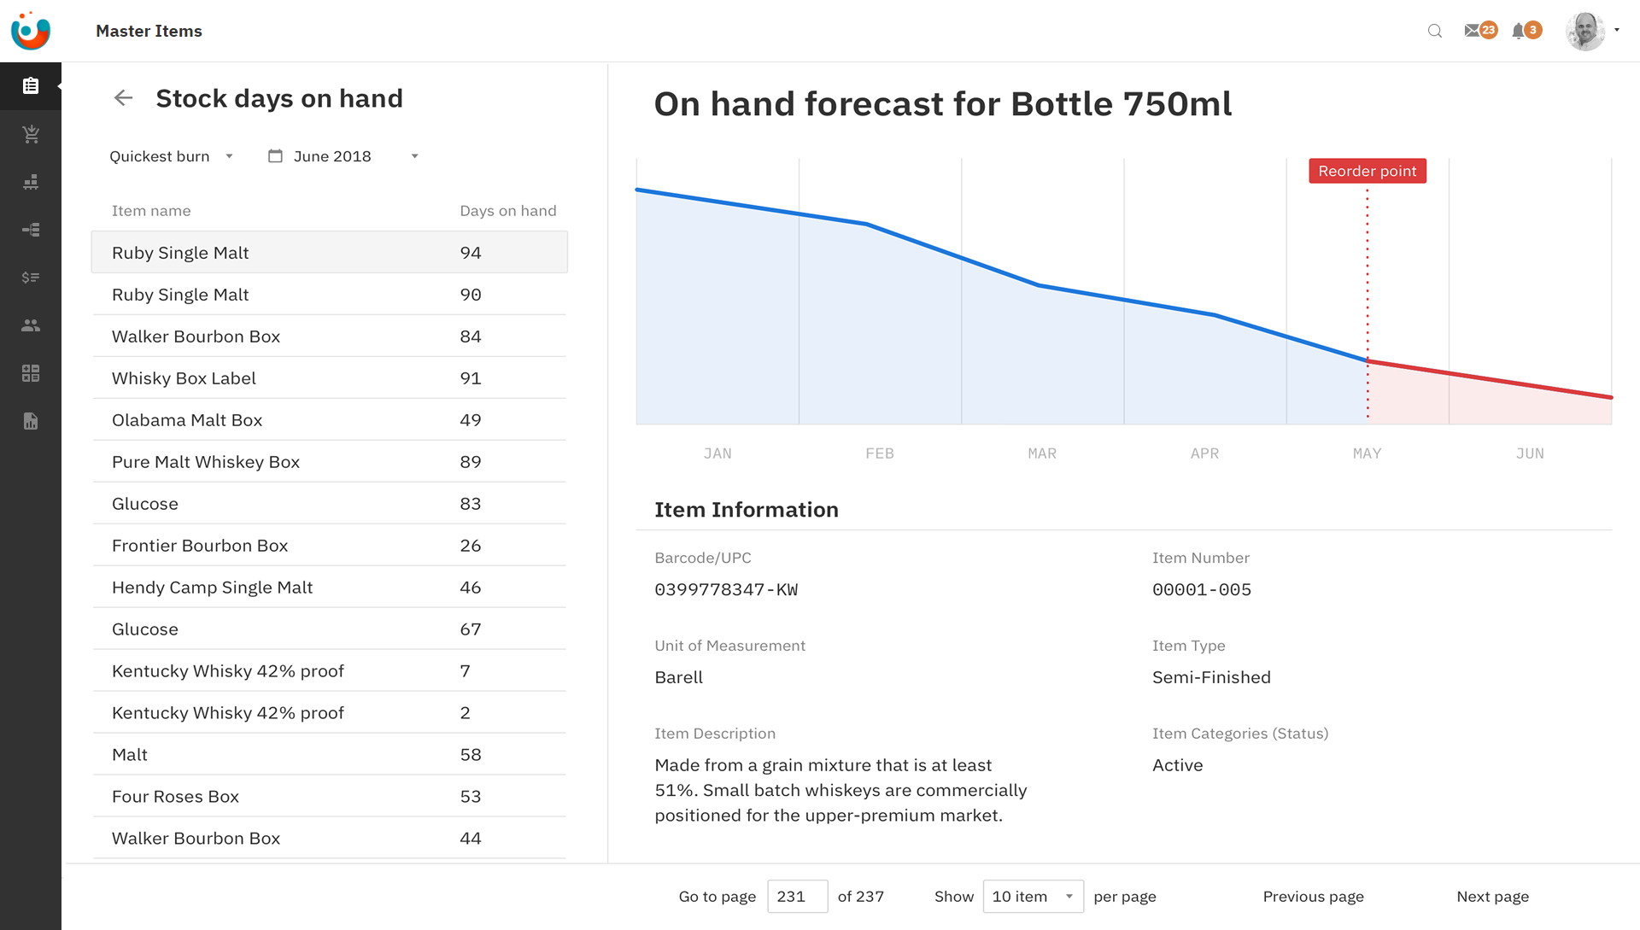The height and width of the screenshot is (930, 1640).
Task: Go back using the left arrow
Action: pos(124,98)
